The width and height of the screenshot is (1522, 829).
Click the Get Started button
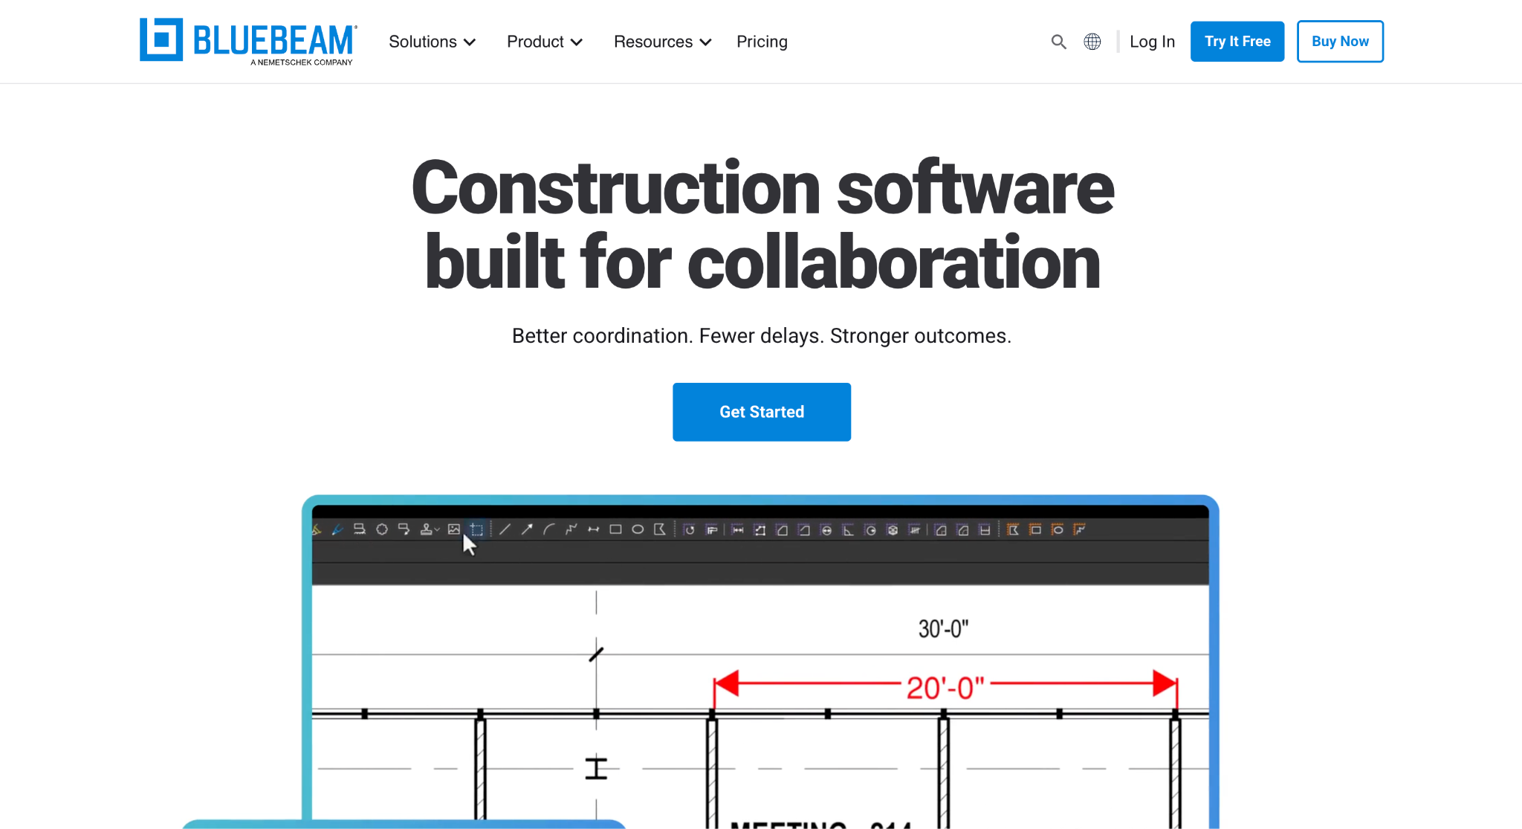[762, 412]
